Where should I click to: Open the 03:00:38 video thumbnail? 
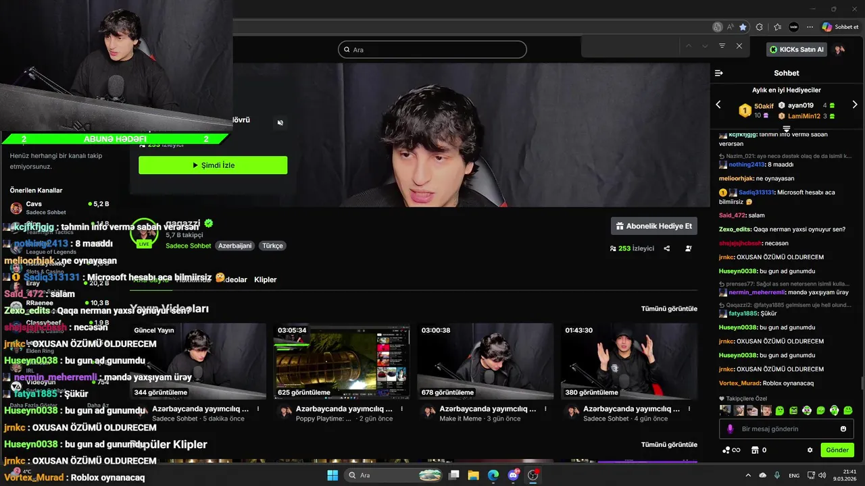[x=485, y=361]
